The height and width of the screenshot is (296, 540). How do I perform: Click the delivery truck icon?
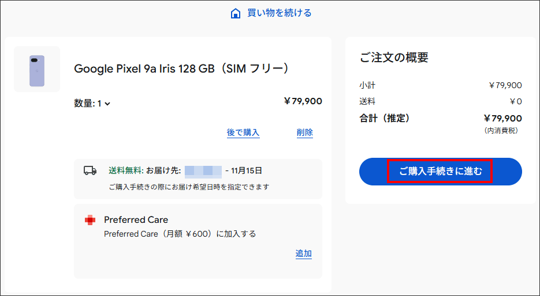click(90, 170)
